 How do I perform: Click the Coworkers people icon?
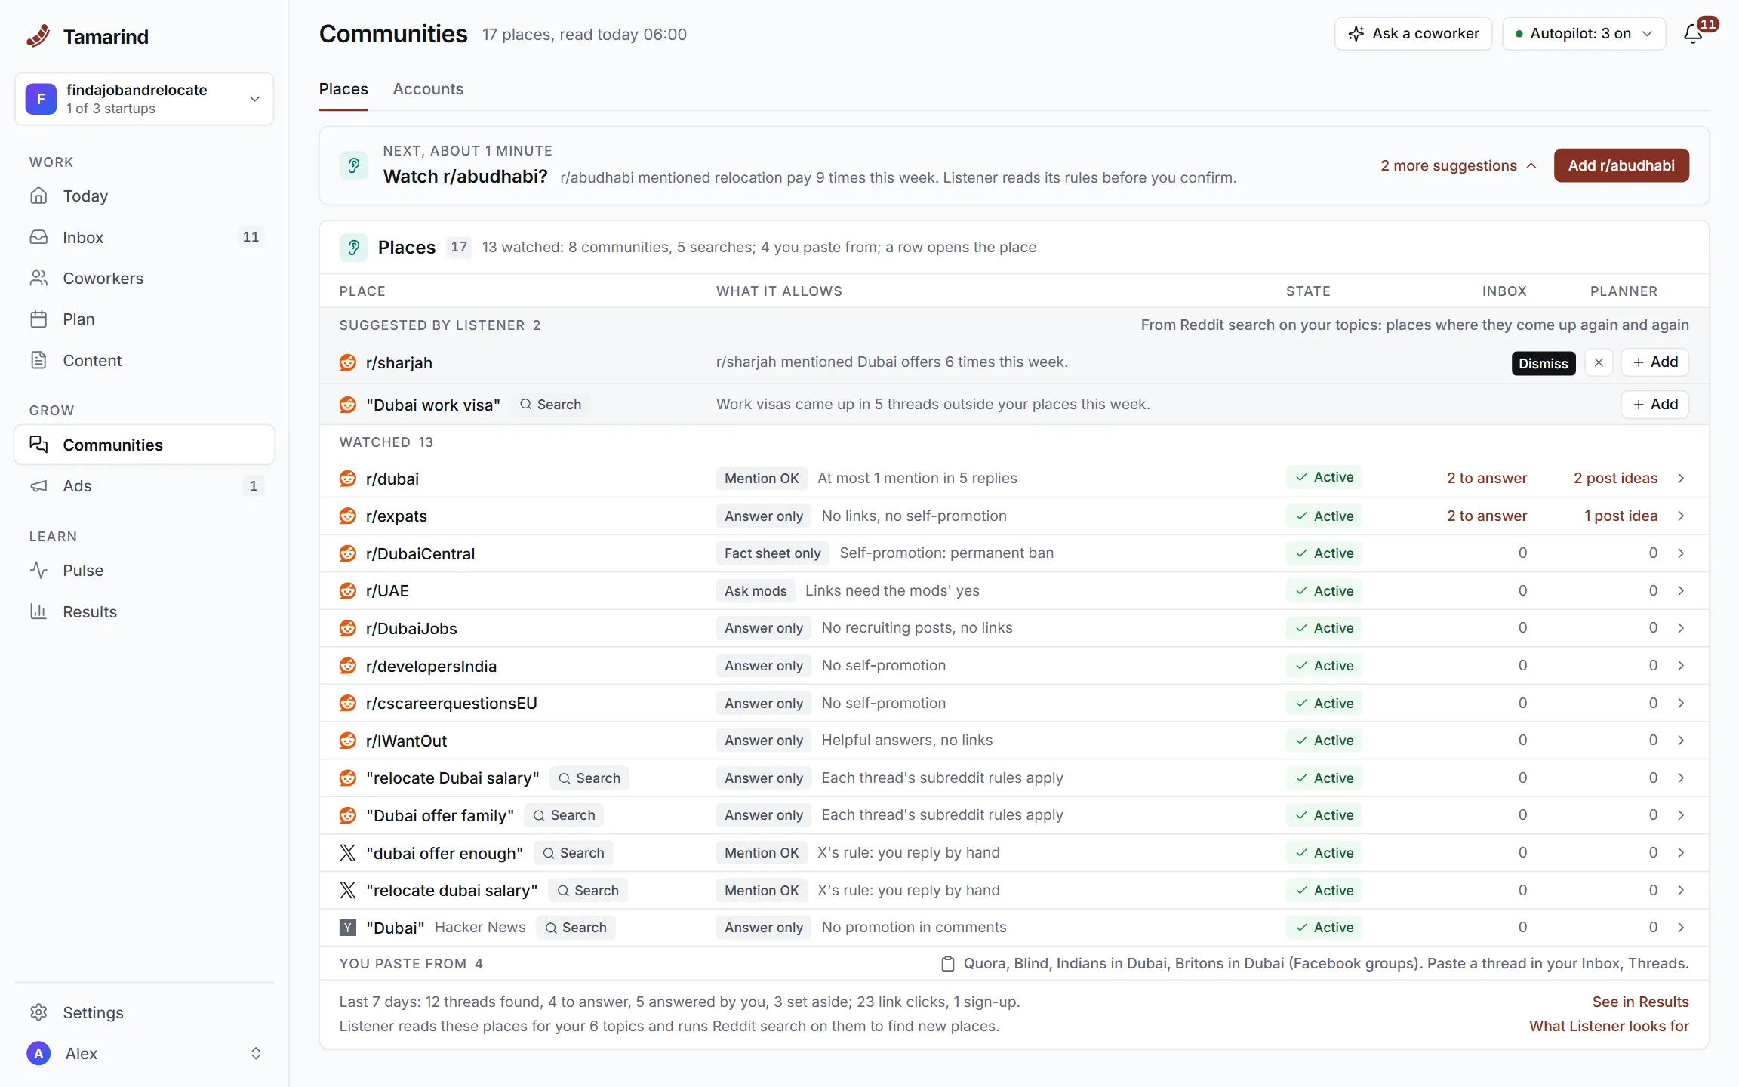pyautogui.click(x=38, y=278)
